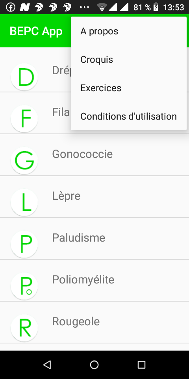189x379 pixels.
Task: Tap the Android home circle icon
Action: [x=94, y=364]
